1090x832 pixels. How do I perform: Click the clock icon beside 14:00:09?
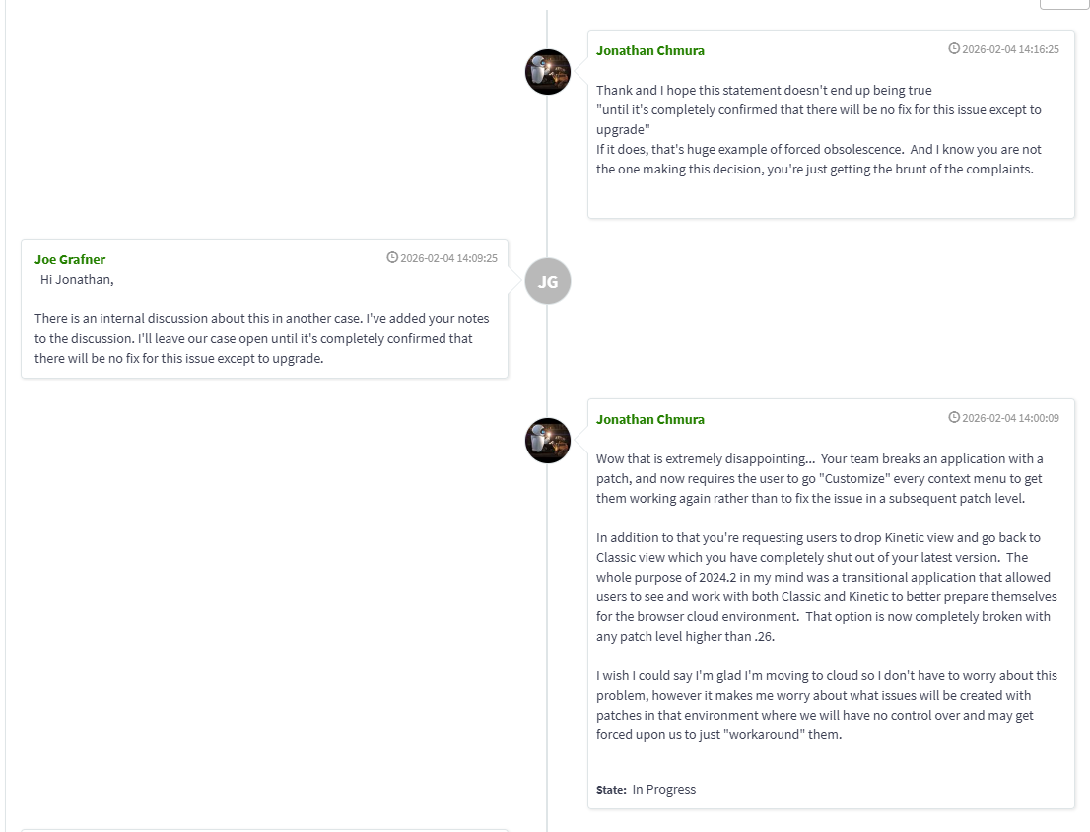[x=954, y=417]
